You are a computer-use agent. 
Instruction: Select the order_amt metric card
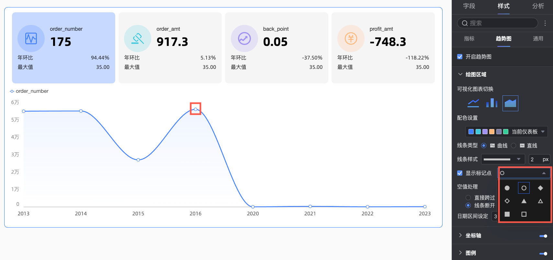tap(170, 48)
